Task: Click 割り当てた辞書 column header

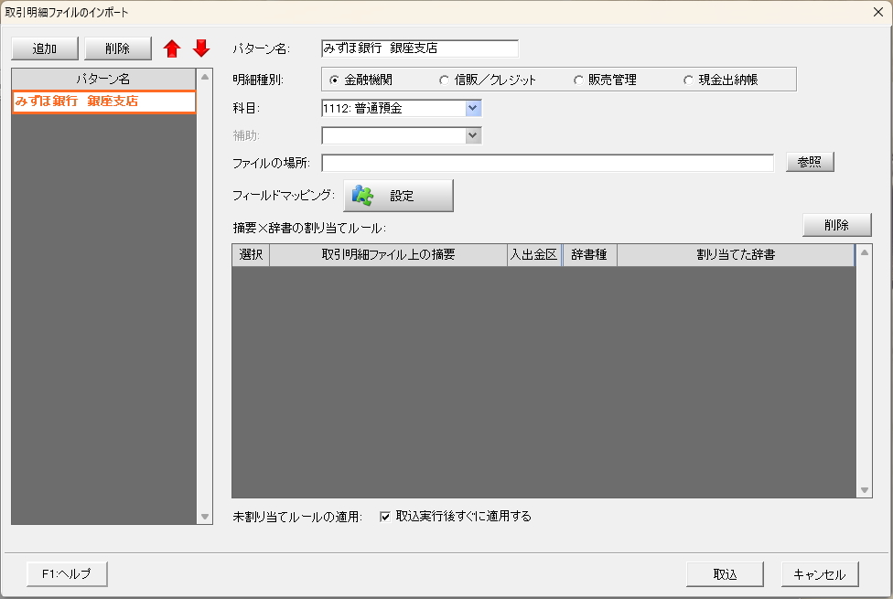Action: click(x=736, y=254)
